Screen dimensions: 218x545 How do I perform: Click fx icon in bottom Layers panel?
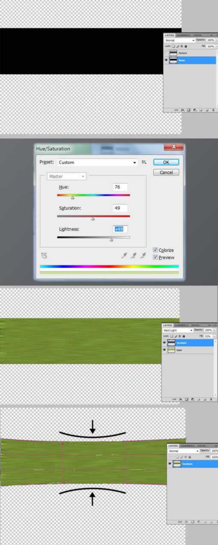pyautogui.click(x=186, y=521)
